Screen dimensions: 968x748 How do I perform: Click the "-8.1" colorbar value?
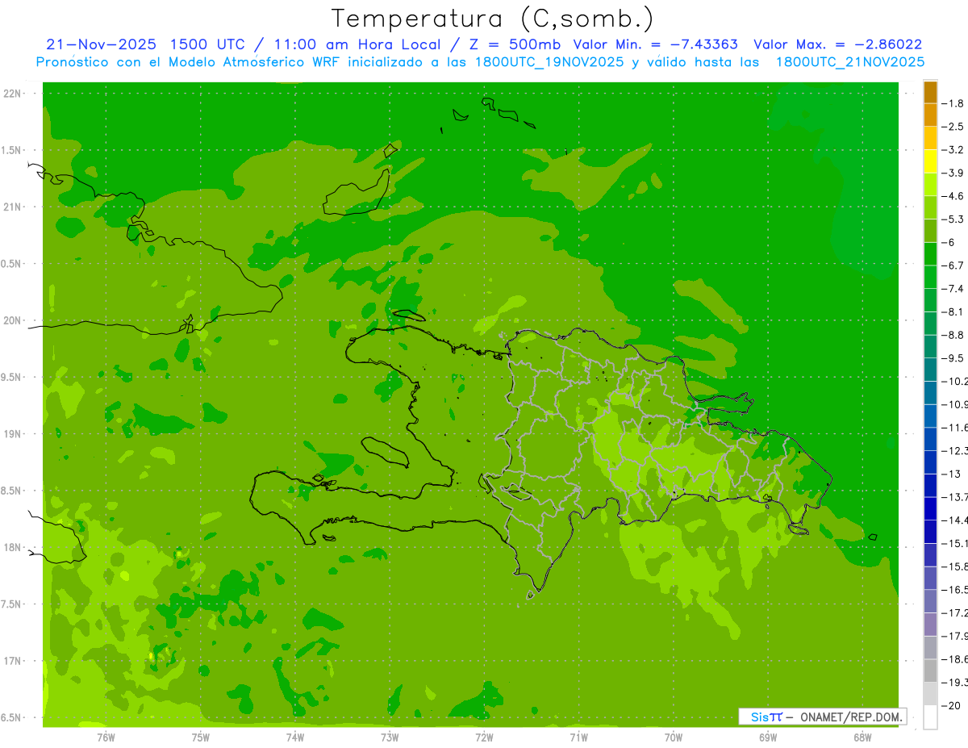click(x=953, y=312)
